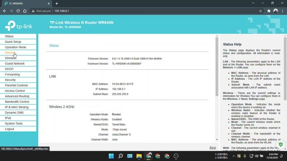Show hidden system tray icons
The height and width of the screenshot is (161, 287).
pyautogui.click(x=234, y=156)
